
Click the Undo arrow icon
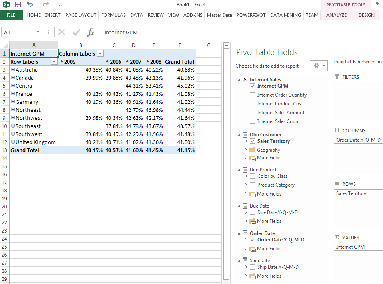tap(30, 4)
